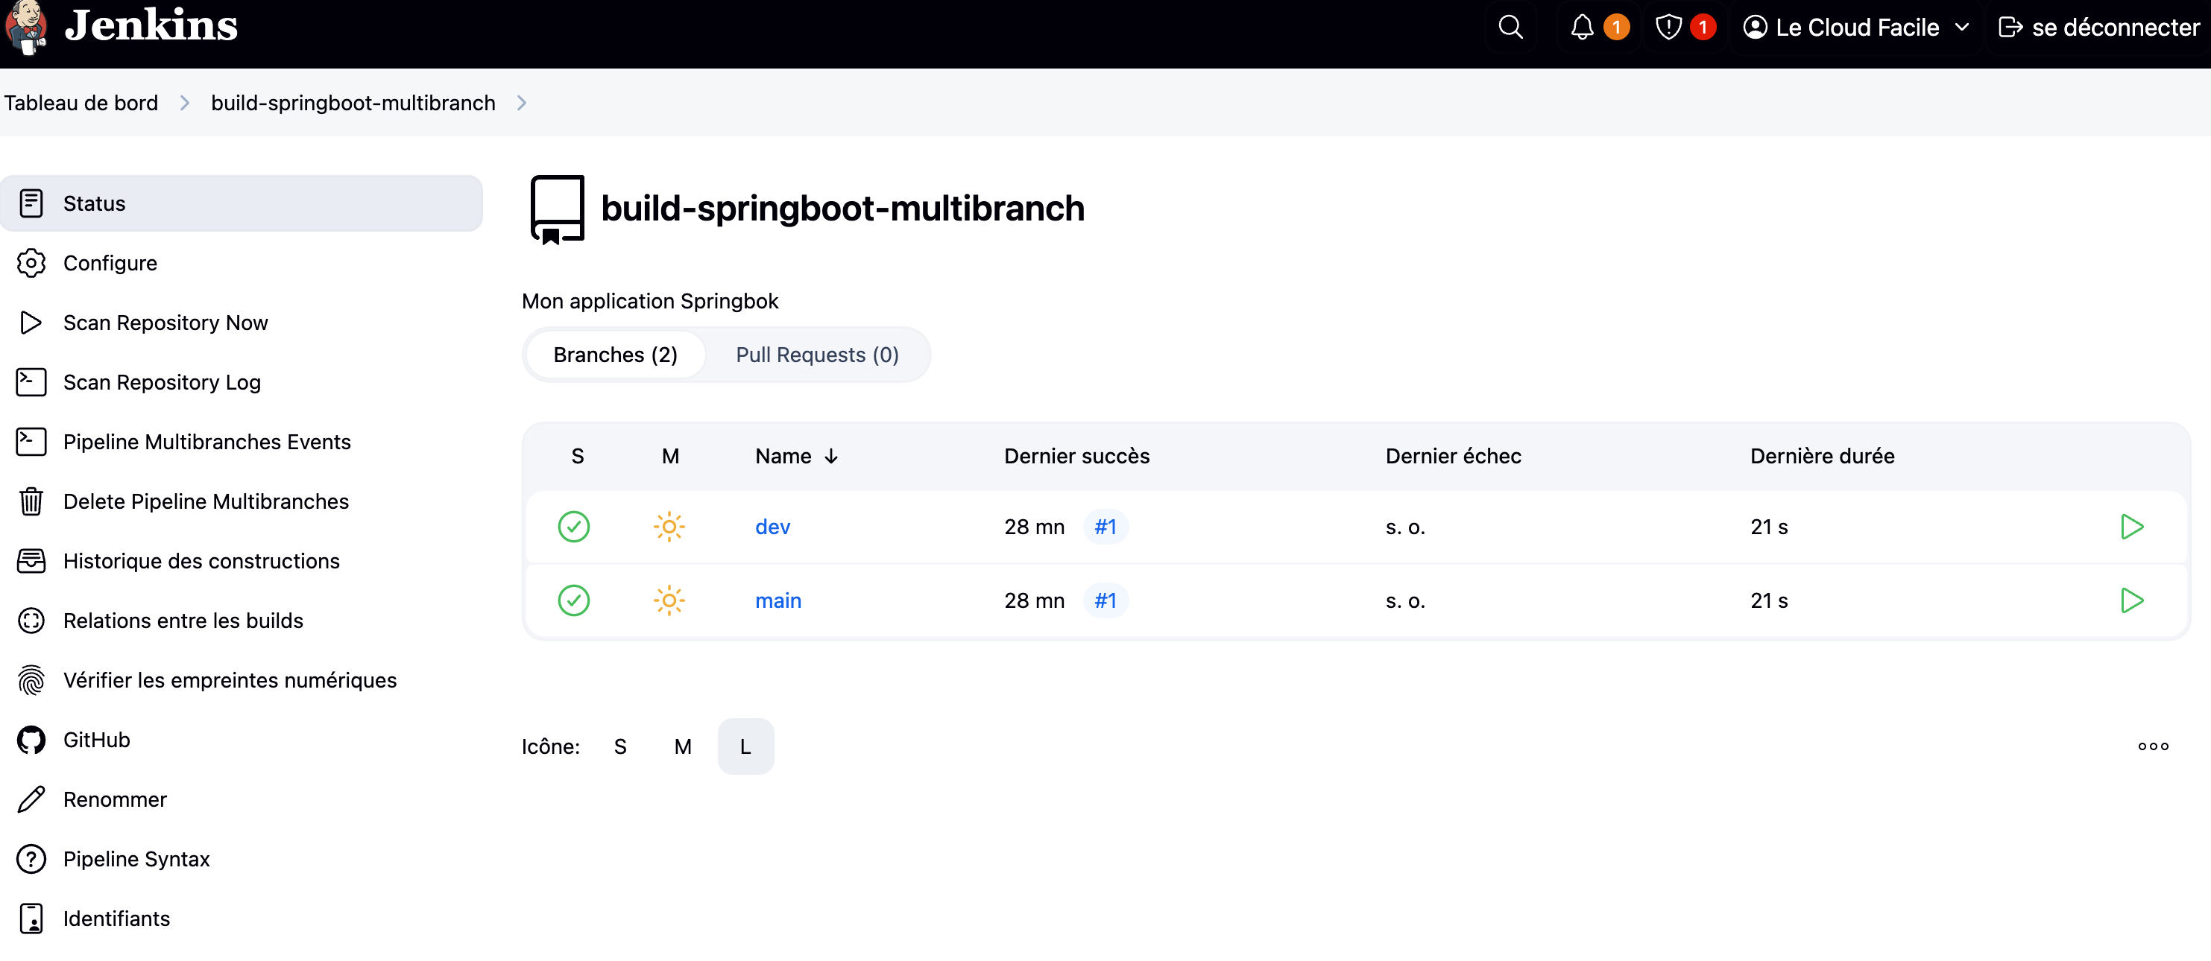Open the security shield warning icon
Viewport: 2211px width, 961px height.
(x=1668, y=28)
